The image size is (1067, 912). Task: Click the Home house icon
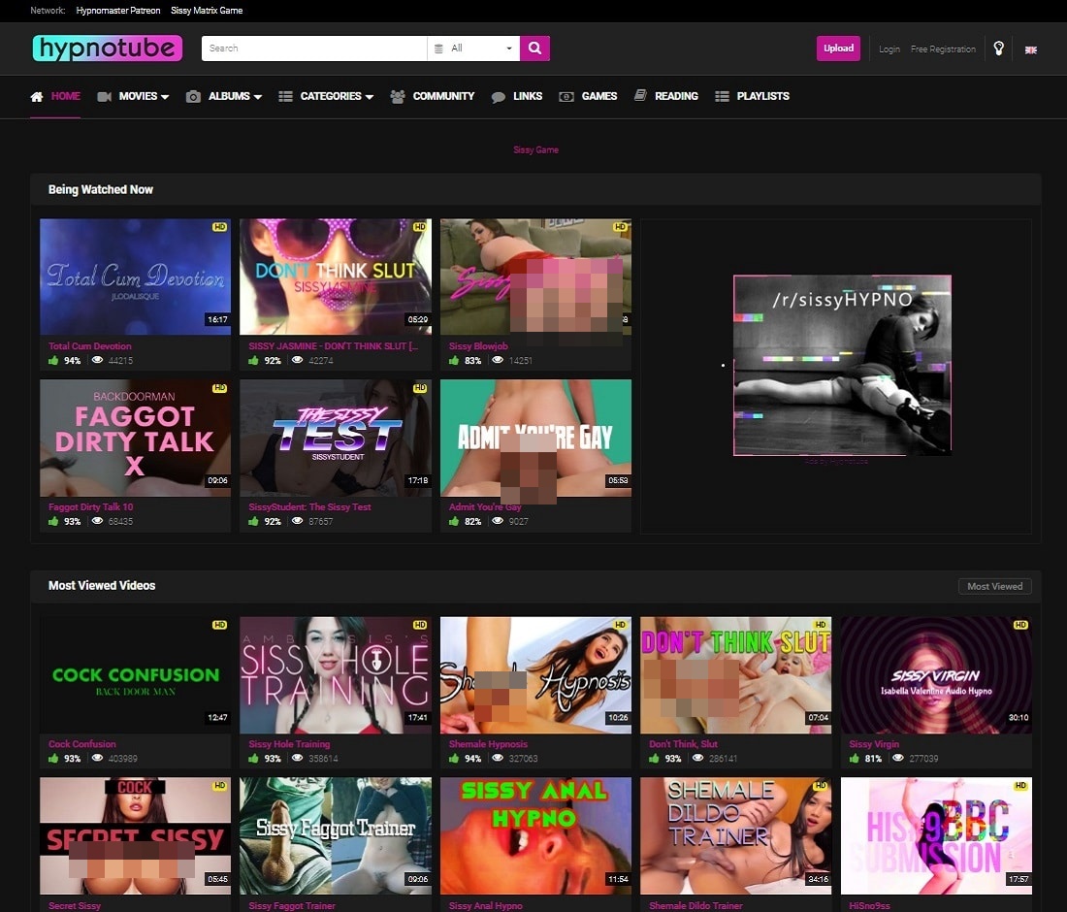pos(37,97)
